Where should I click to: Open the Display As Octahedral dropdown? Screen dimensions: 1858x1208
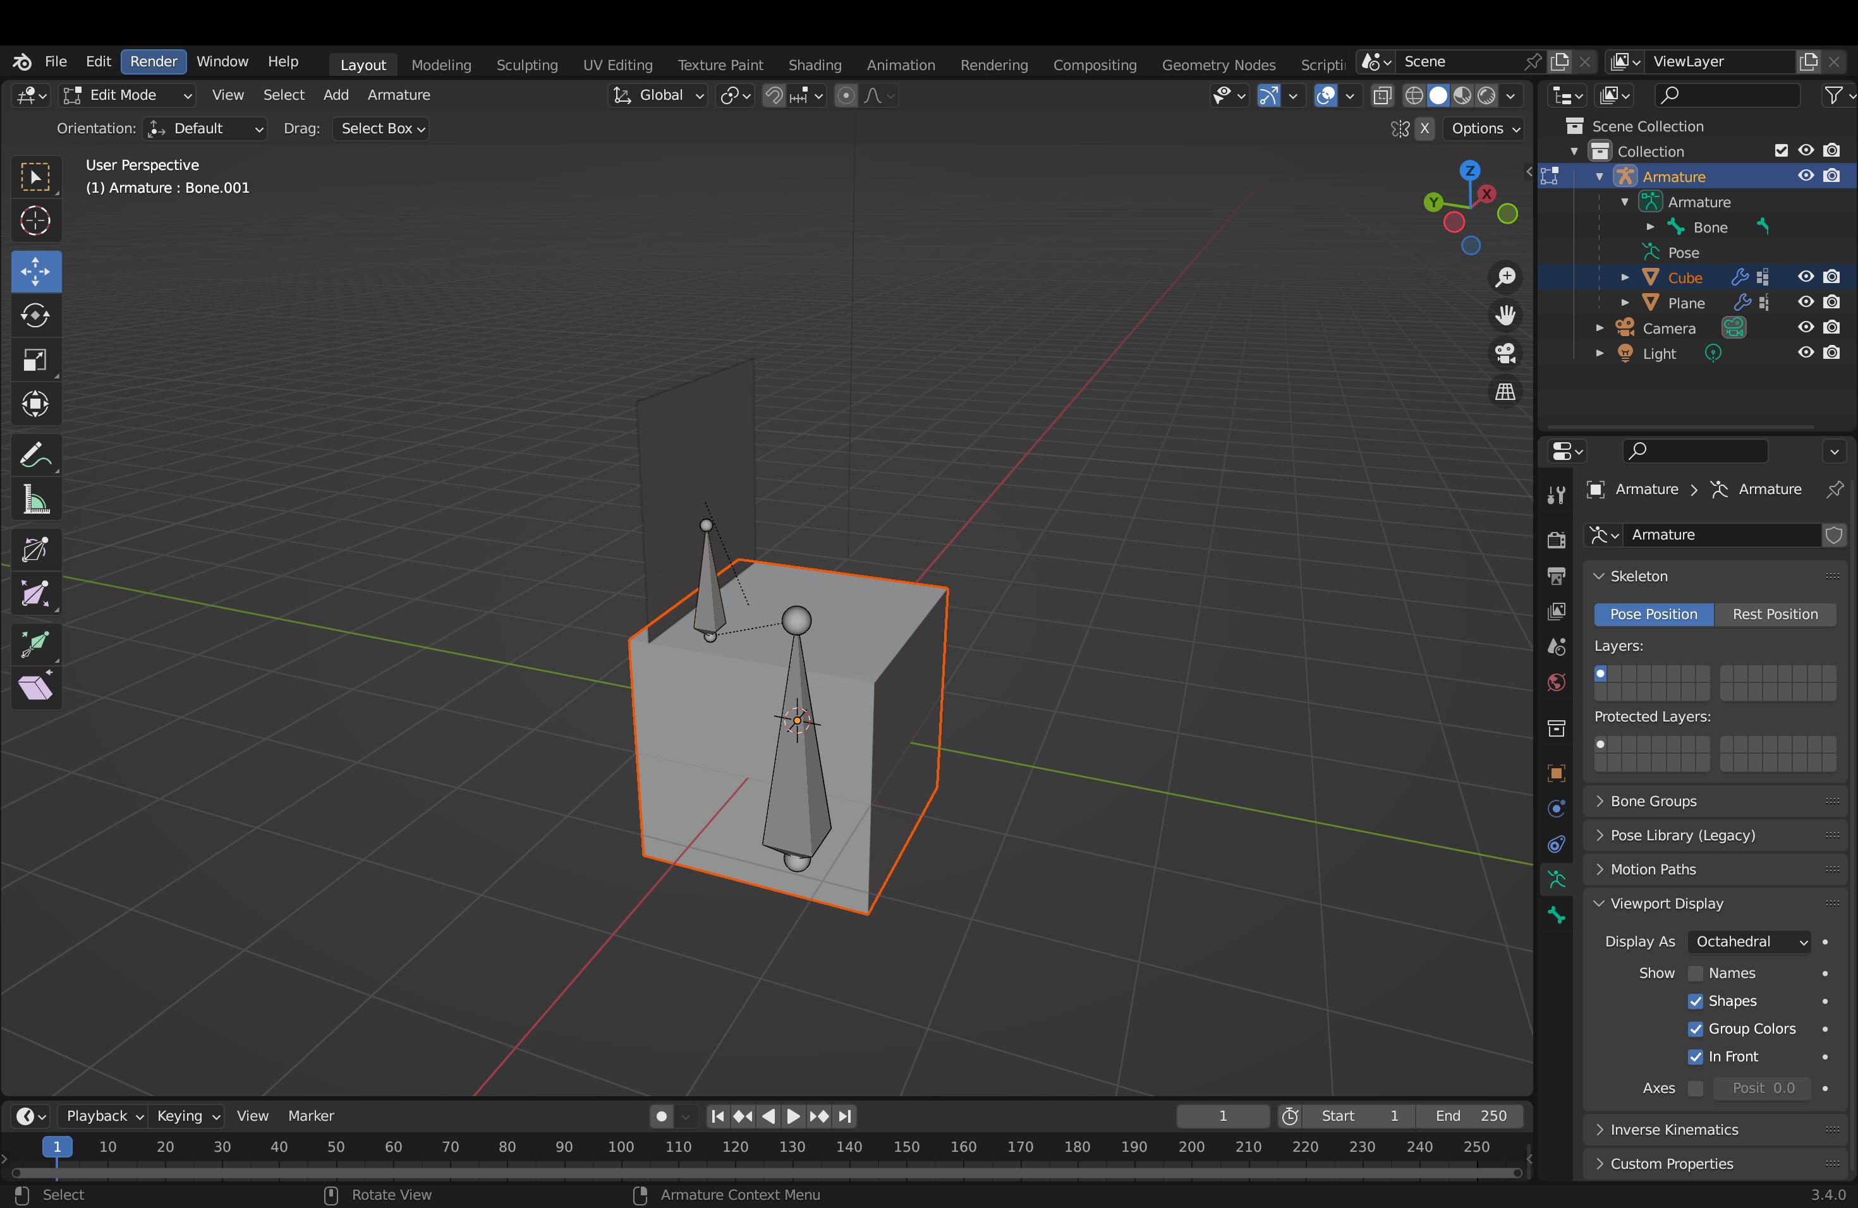1749,942
